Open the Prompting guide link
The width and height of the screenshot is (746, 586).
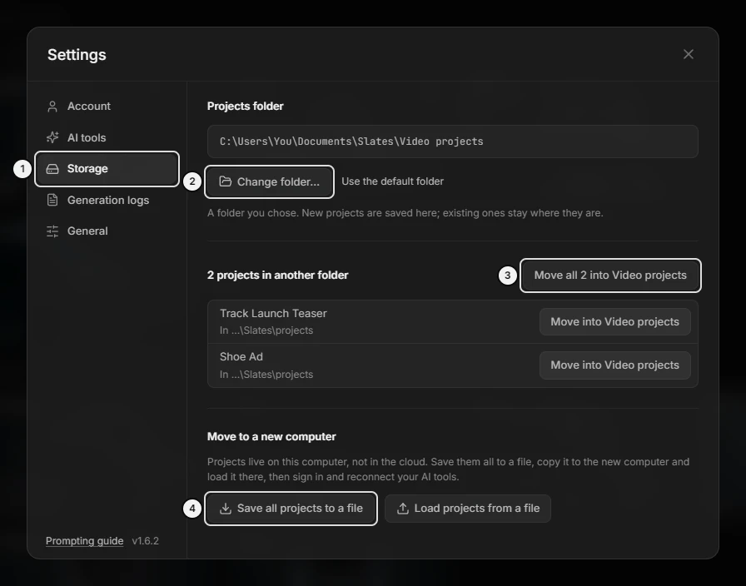point(85,541)
